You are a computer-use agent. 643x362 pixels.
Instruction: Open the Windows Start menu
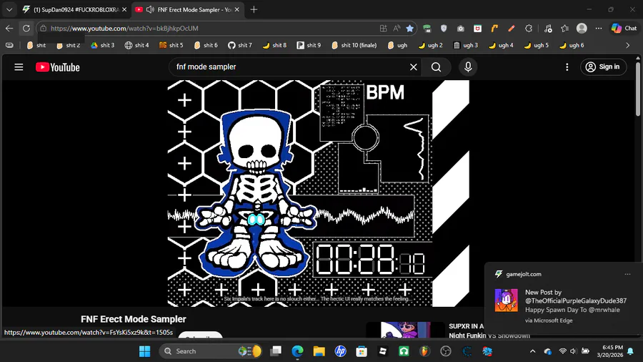coord(145,351)
